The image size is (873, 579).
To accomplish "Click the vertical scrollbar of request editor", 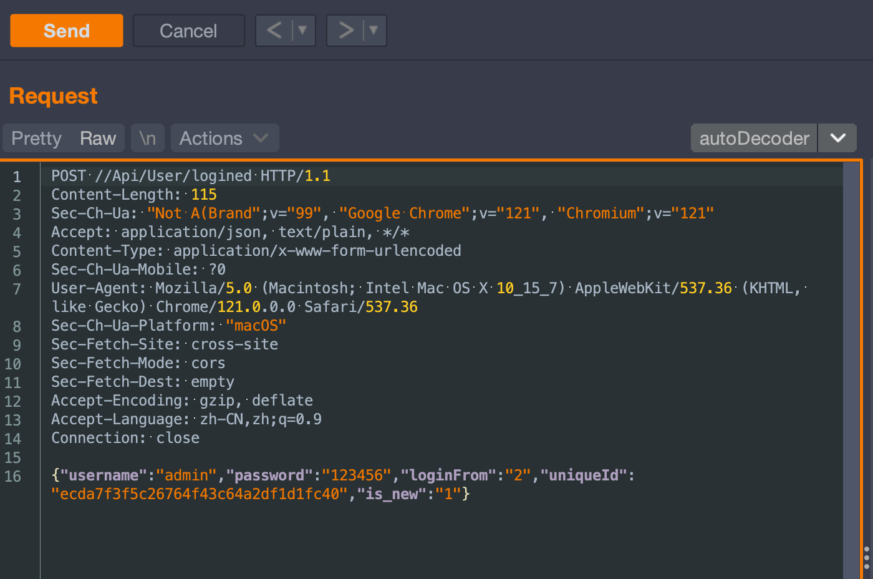I will [851, 371].
